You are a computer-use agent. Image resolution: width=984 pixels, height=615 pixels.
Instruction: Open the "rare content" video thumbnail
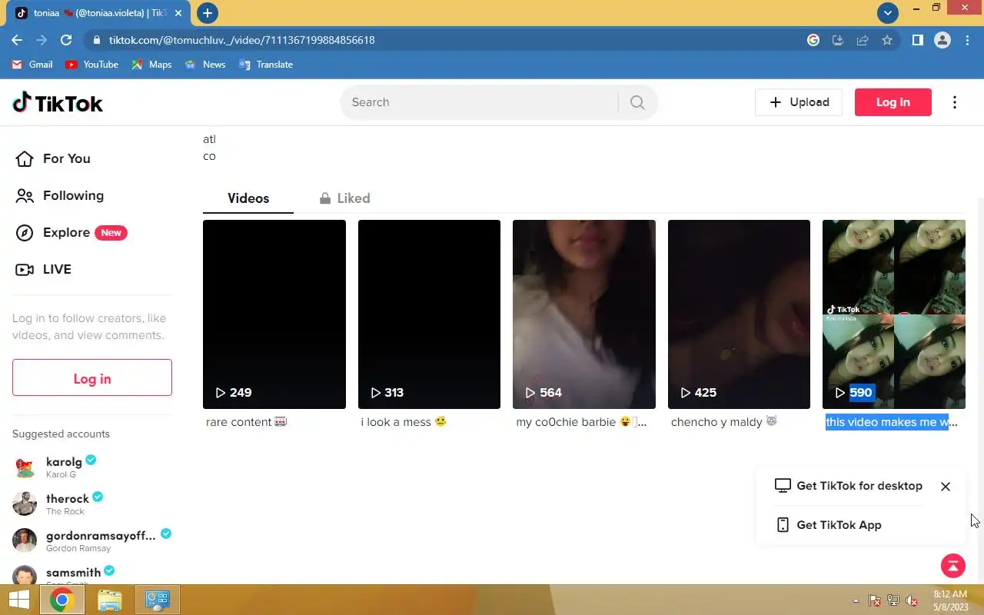coord(274,314)
